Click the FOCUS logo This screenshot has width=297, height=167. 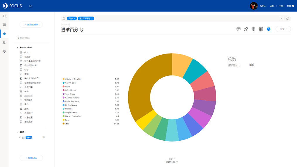(13, 6)
